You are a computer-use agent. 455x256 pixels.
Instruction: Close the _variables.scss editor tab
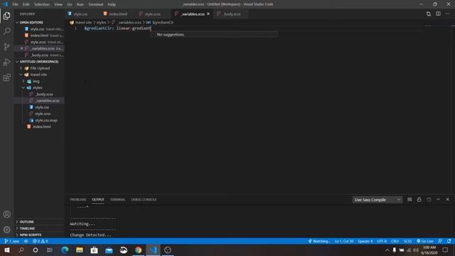coord(208,14)
